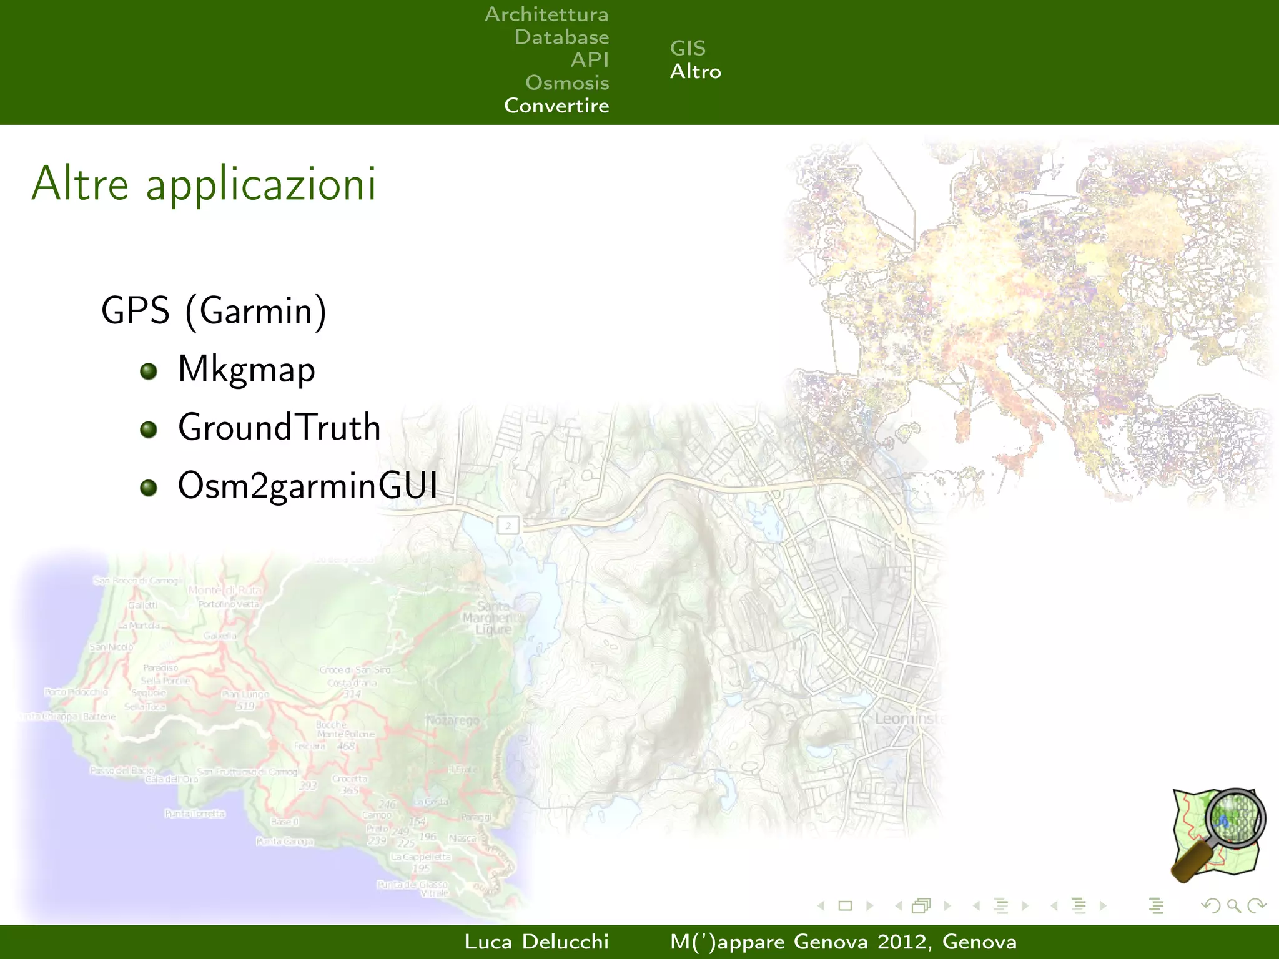
Task: Go to previous frame arrow
Action: pyautogui.click(x=899, y=906)
